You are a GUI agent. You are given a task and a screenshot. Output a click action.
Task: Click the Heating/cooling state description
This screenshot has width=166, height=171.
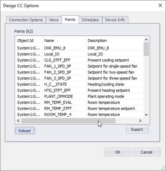[x=106, y=84]
